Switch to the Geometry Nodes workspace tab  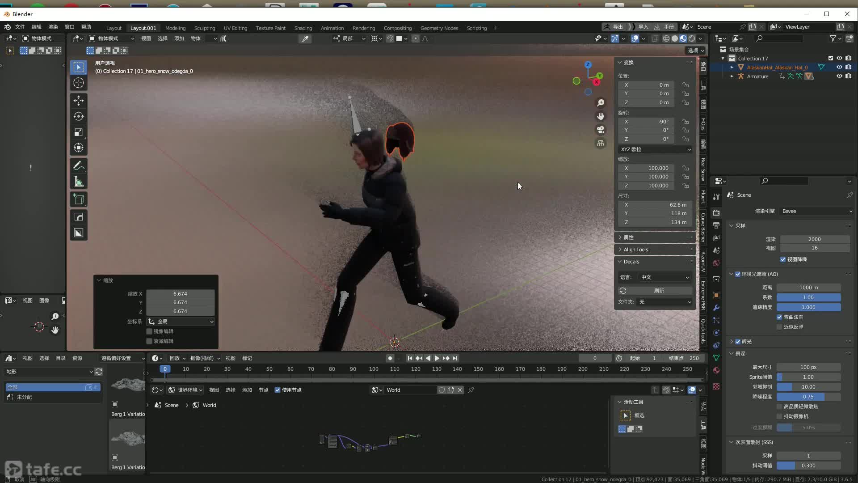[x=439, y=28]
